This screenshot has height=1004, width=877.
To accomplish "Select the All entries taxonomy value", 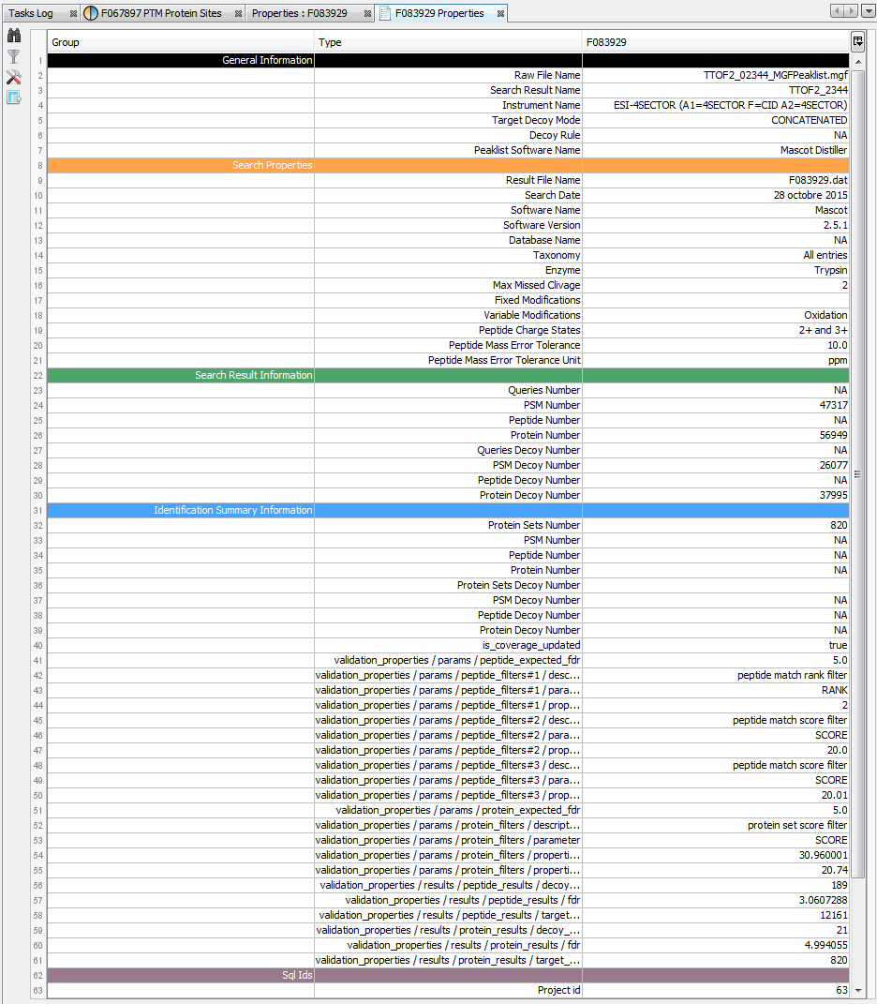I will (716, 256).
